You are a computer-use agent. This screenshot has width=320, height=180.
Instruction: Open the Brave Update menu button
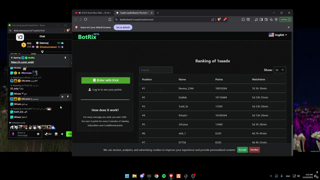(x=285, y=19)
